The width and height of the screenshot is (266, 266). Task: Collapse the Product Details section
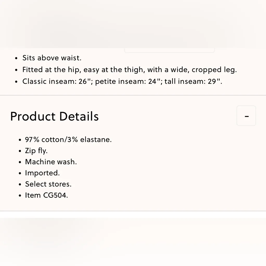coord(246,116)
